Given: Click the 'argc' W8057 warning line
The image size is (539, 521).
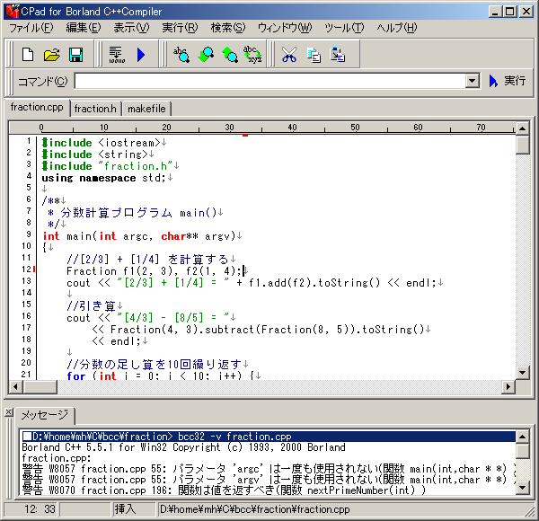Looking at the screenshot, I should (269, 469).
